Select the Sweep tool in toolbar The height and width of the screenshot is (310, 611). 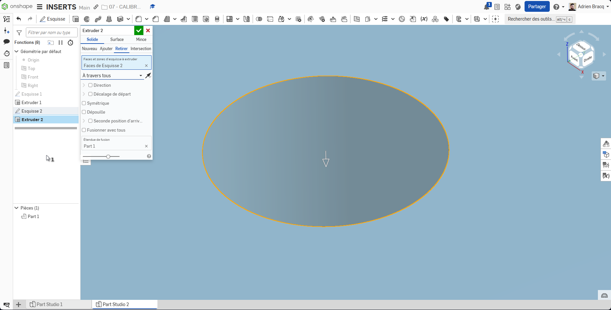(x=98, y=19)
